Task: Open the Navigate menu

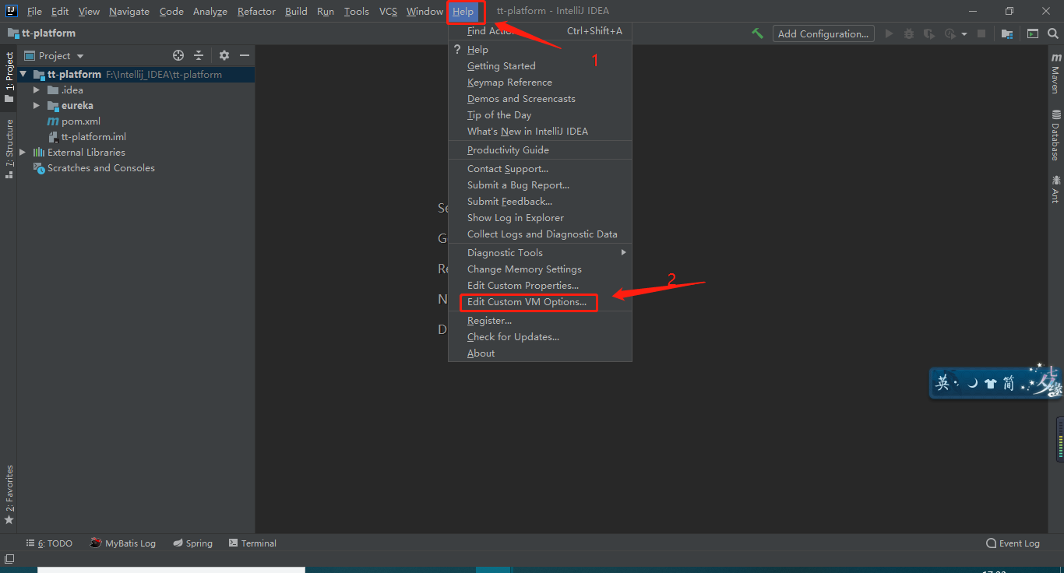Action: [x=129, y=11]
